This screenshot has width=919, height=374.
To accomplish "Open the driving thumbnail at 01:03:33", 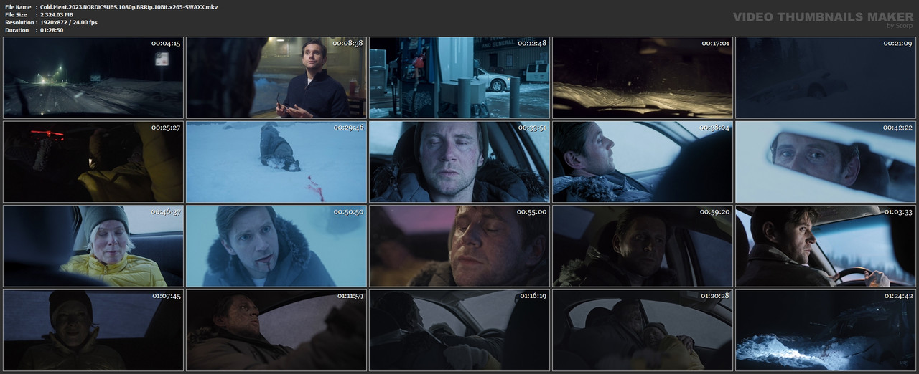I will [826, 246].
